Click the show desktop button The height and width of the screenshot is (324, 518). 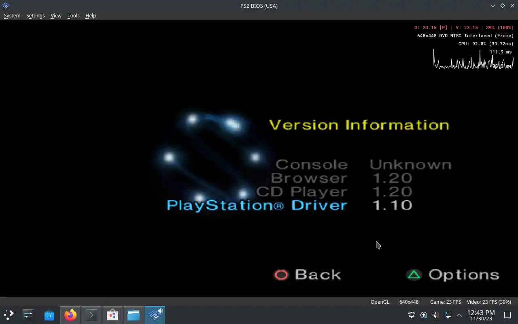[x=507, y=315]
